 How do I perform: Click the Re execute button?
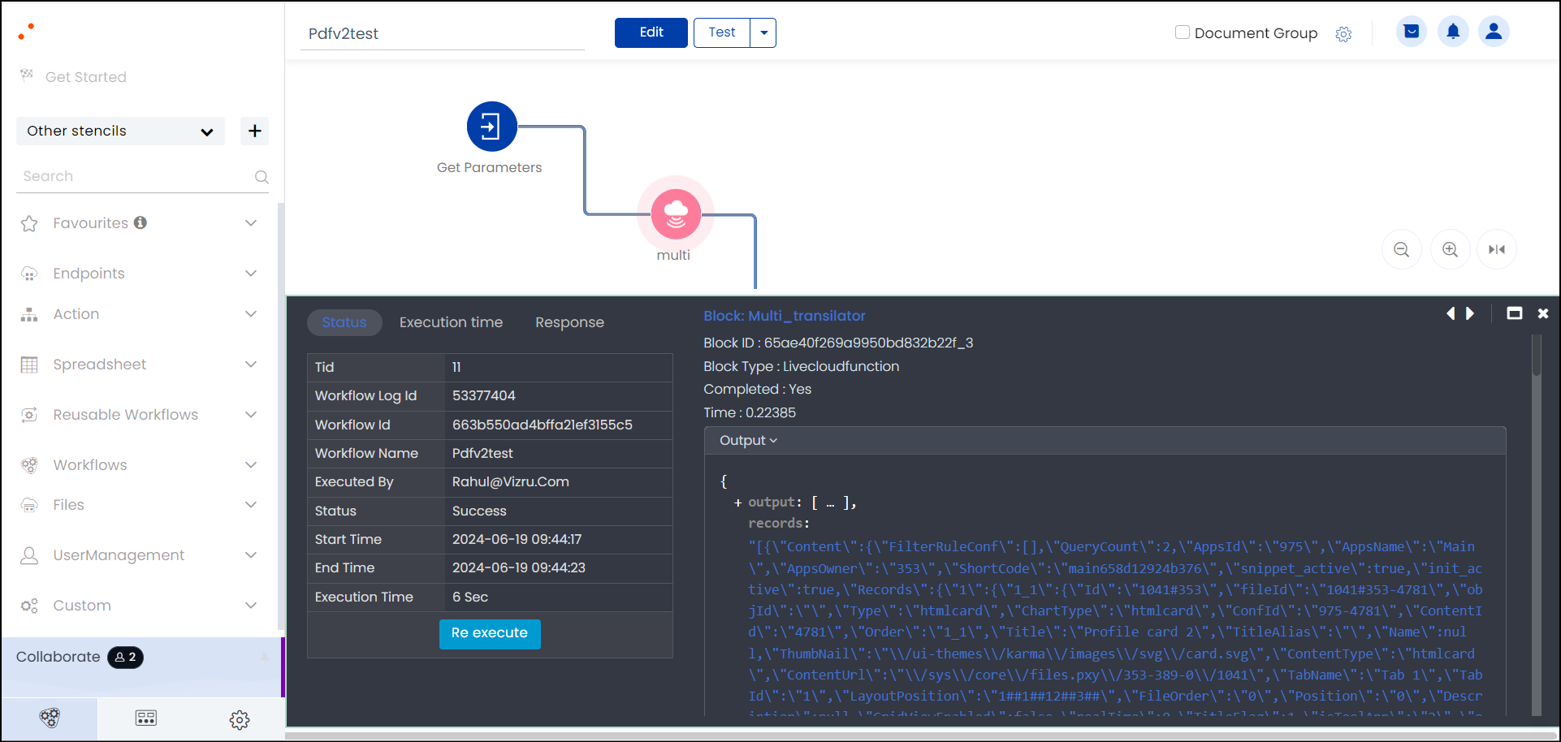pos(490,633)
